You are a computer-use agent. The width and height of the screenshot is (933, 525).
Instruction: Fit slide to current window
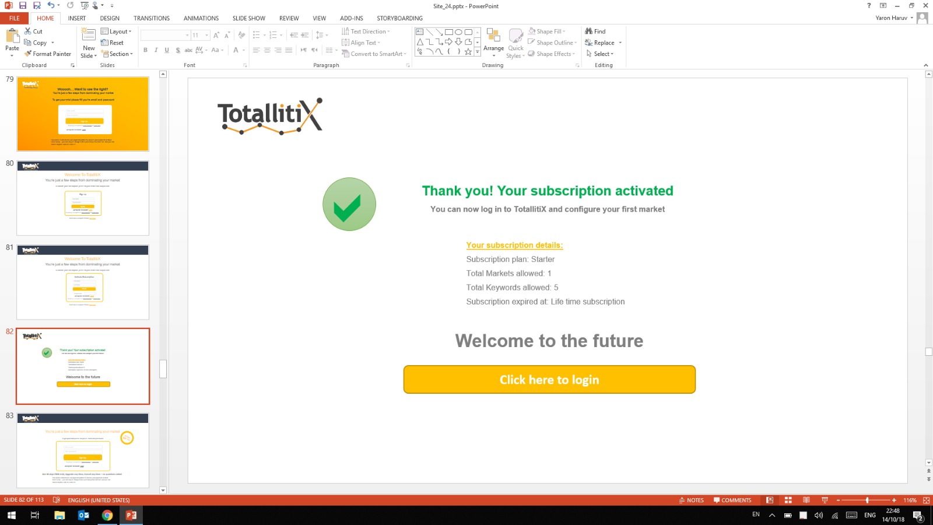tap(926, 500)
